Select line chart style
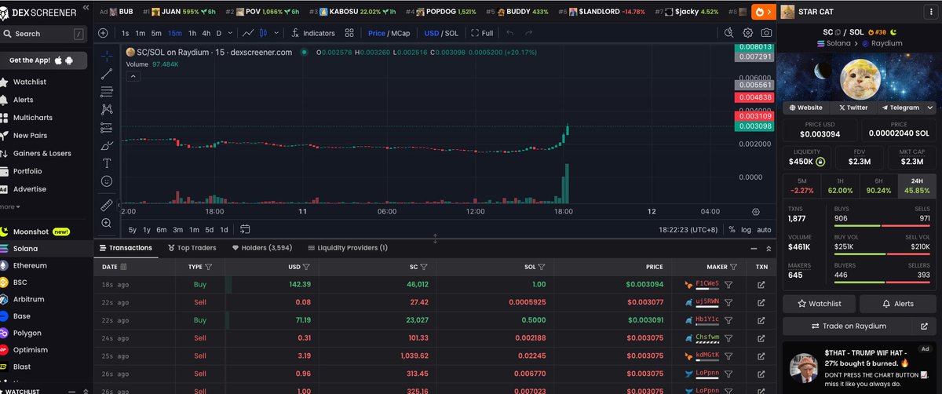This screenshot has height=394, width=942. (x=248, y=33)
